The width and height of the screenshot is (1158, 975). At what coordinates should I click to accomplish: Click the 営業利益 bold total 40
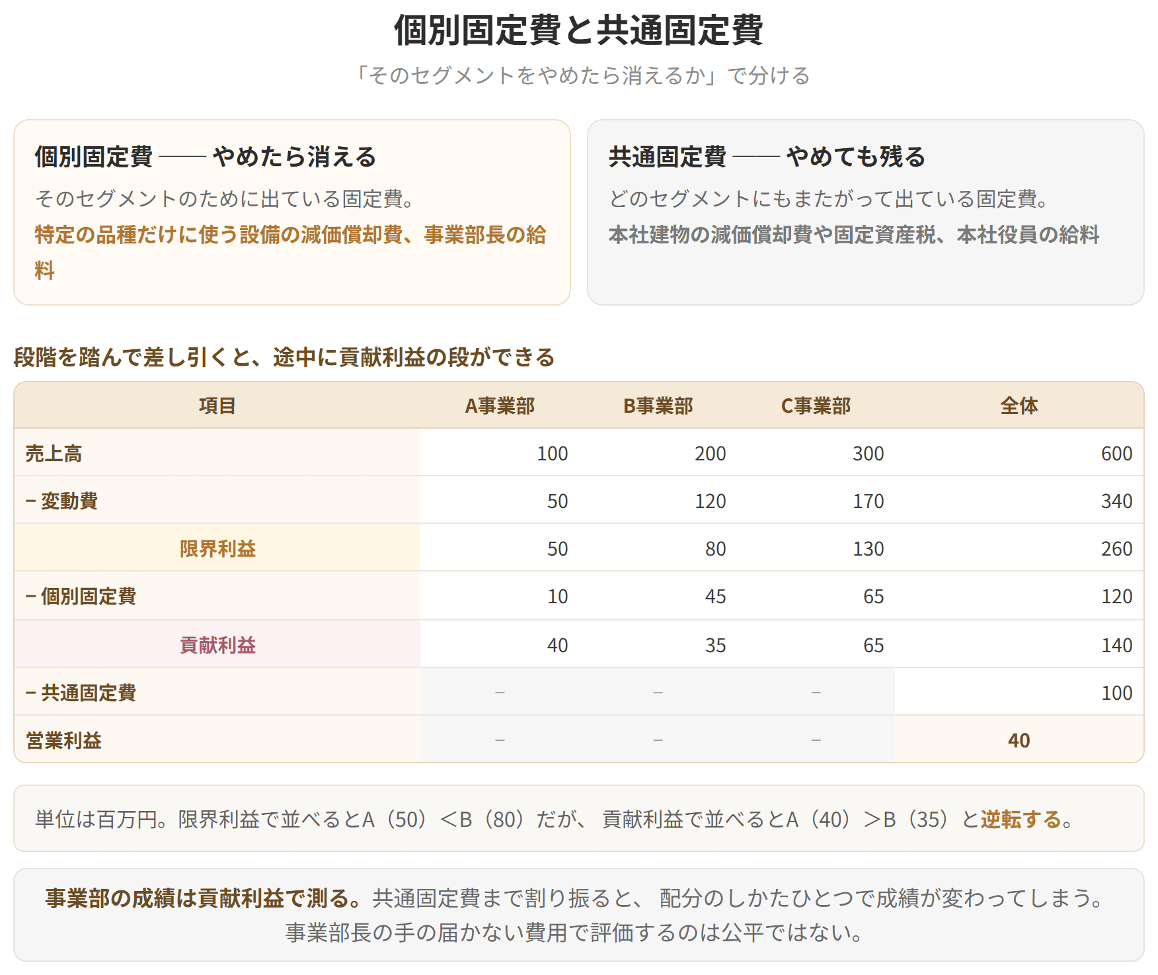1019,740
